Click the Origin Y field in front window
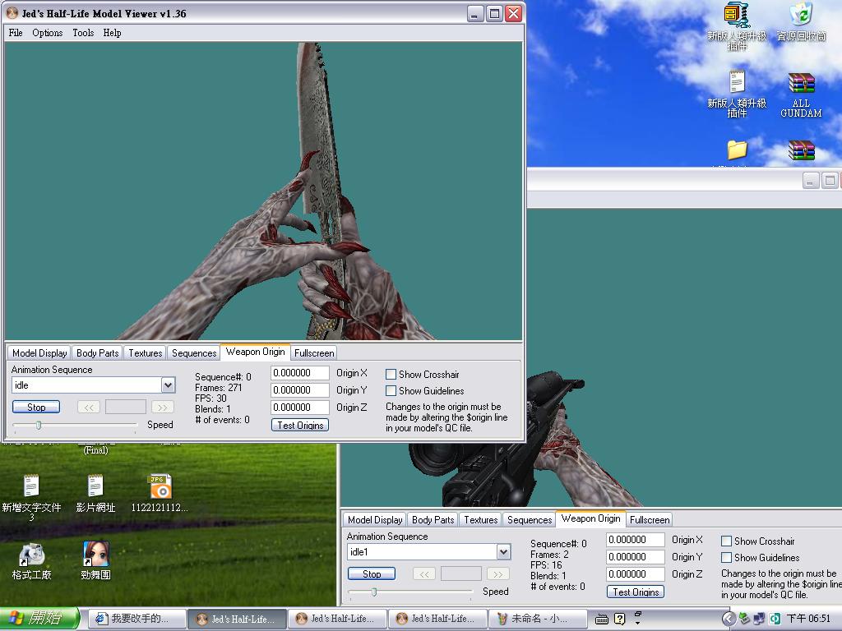Viewport: 842px width, 631px height. 299,390
